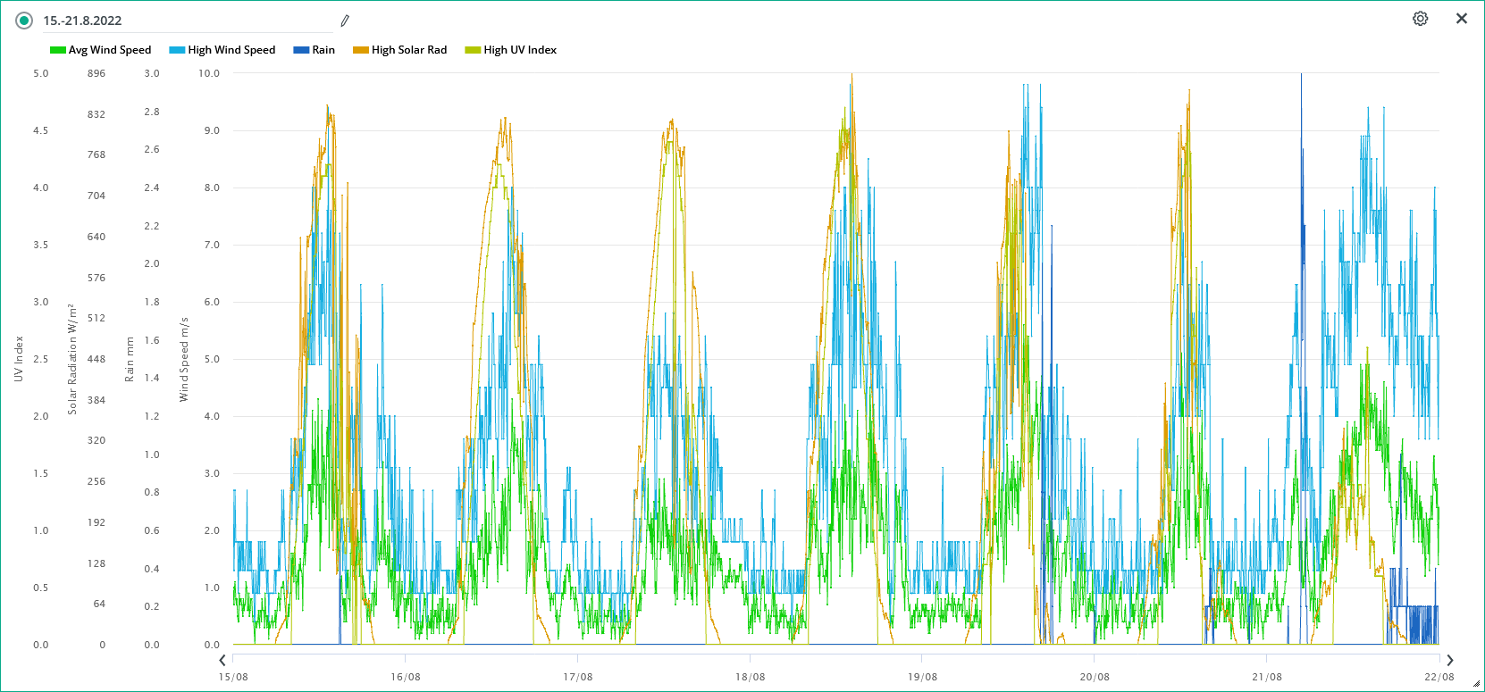The image size is (1485, 692).
Task: Close the chart panel with the X
Action: pos(1462,19)
